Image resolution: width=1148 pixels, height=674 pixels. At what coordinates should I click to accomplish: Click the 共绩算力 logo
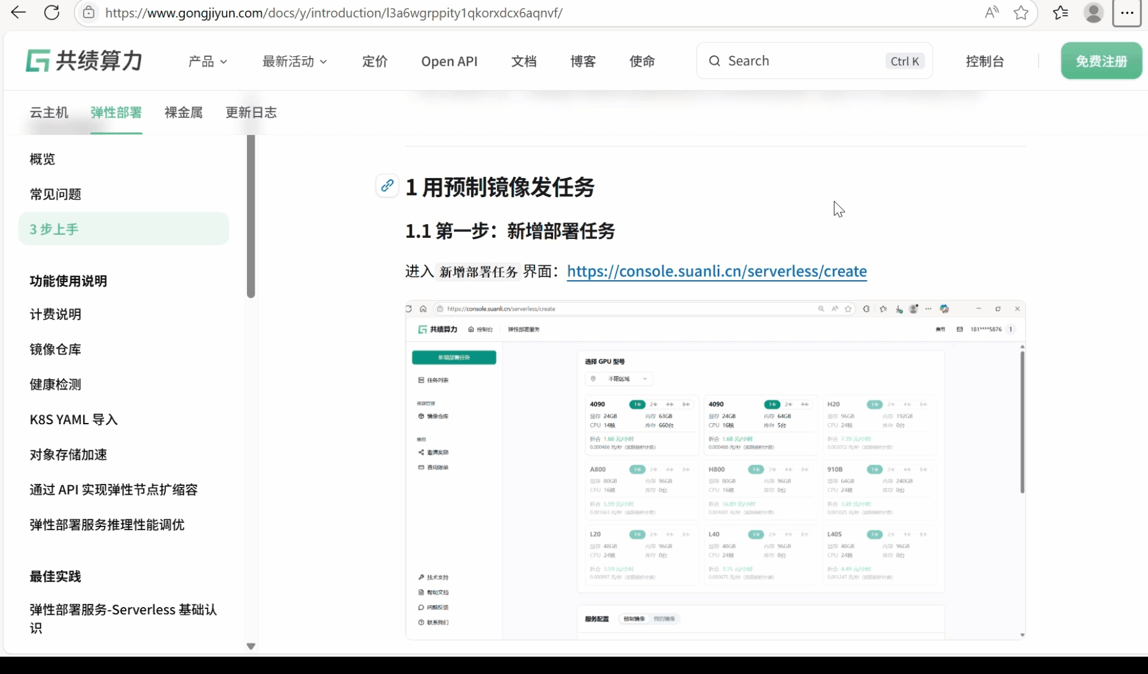click(84, 61)
